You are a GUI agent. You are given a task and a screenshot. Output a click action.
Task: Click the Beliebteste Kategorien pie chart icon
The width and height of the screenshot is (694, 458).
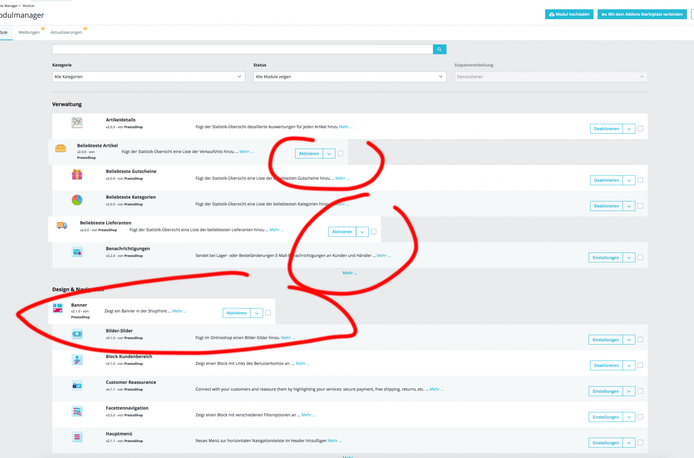pos(77,200)
